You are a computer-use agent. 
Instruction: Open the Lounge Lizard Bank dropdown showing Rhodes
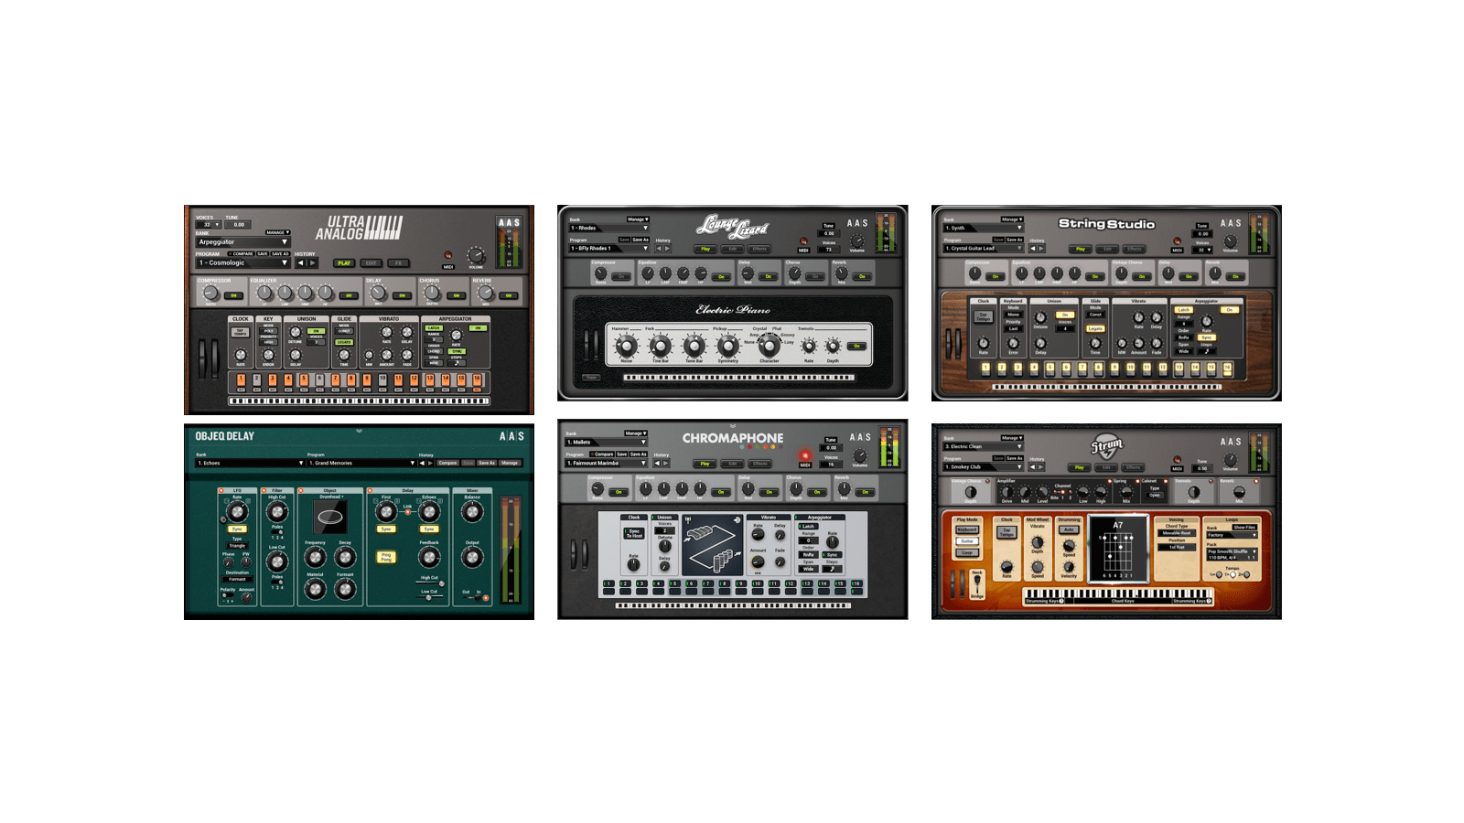click(x=609, y=228)
